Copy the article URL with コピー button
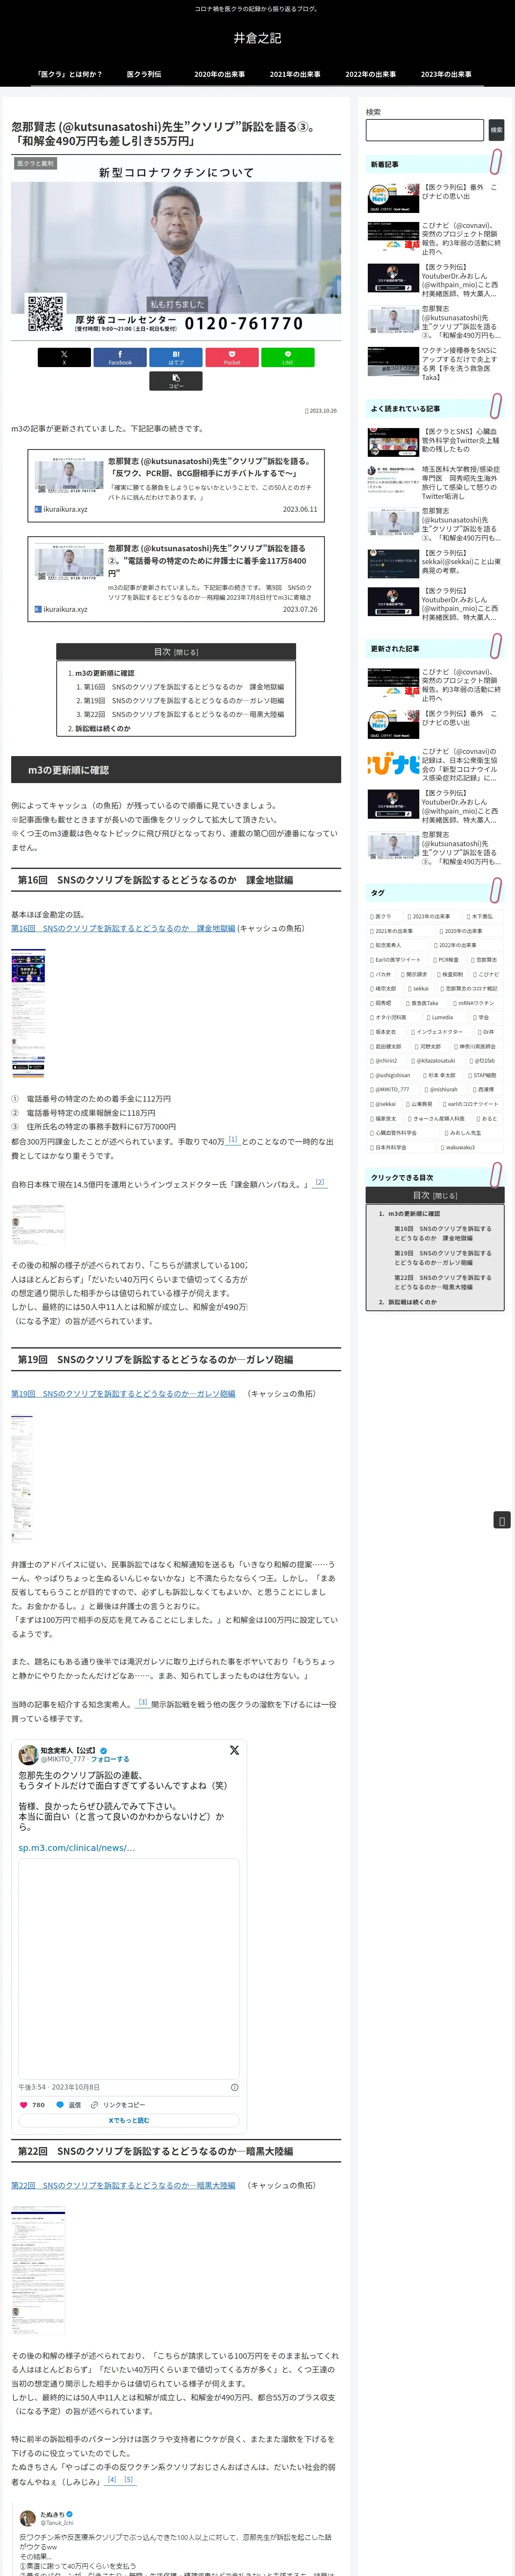The image size is (515, 2576). (176, 381)
